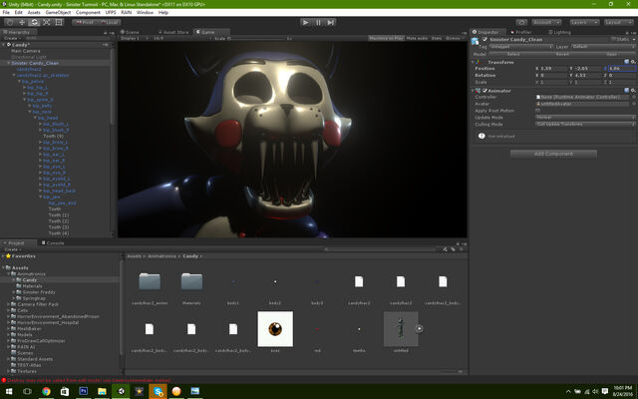Collapse the Transform component foldout
Viewport: 638px width, 399px height.
coord(473,62)
